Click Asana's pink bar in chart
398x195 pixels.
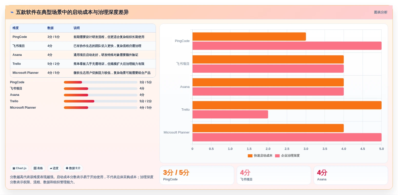point(268,91)
